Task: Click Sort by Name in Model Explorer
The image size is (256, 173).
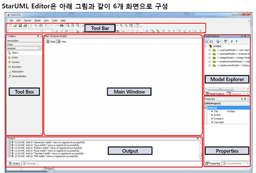Action: pos(211,41)
